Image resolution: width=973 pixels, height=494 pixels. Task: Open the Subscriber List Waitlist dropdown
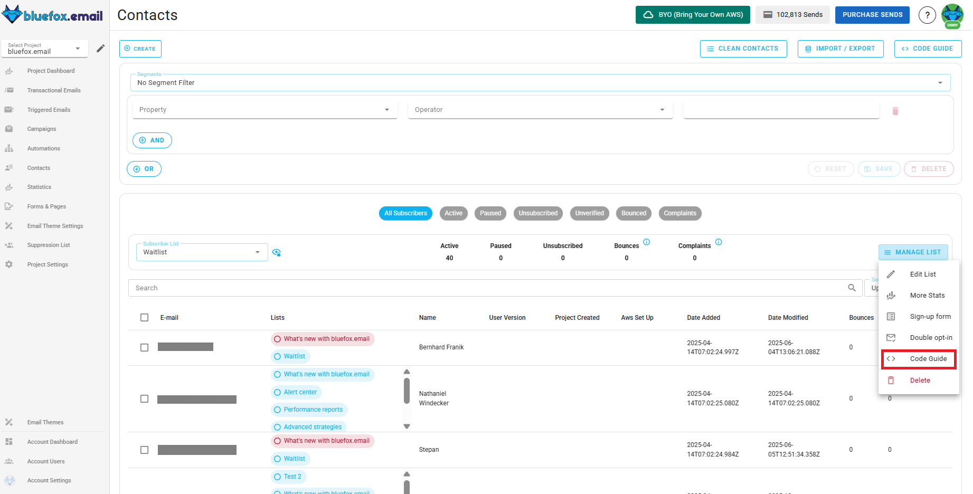coord(201,252)
